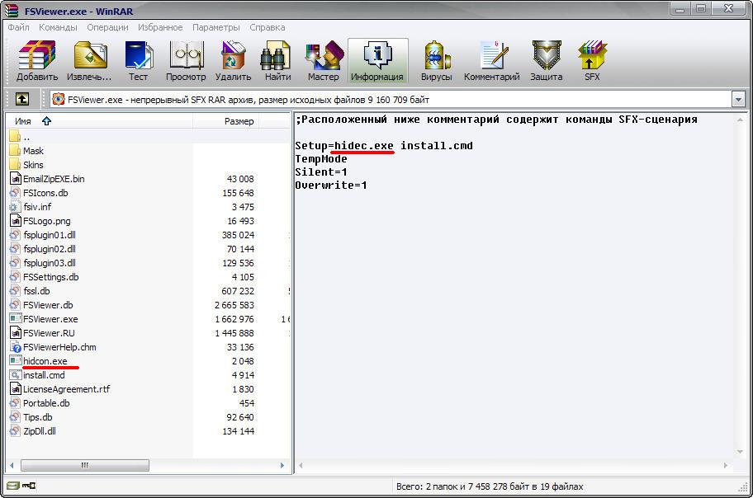This screenshot has height=498, width=753.
Task: Select the ZipDll.dll file
Action: 33,431
